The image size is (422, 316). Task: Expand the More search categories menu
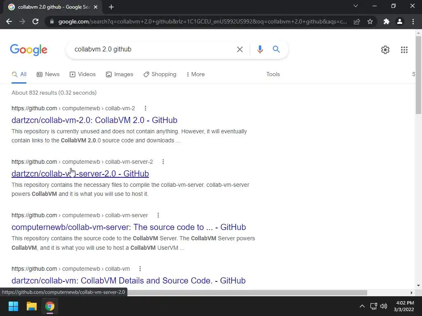tap(196, 74)
